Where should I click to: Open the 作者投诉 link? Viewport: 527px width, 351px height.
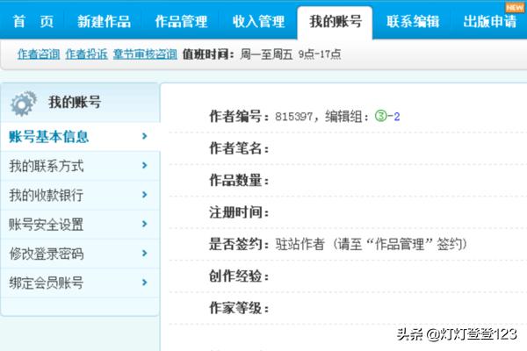click(x=86, y=54)
